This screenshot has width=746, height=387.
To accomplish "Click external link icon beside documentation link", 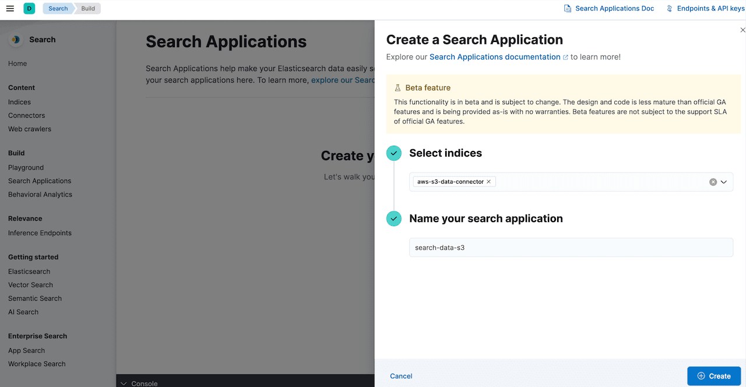I will pyautogui.click(x=565, y=57).
